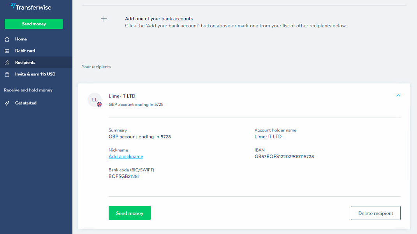Viewport: 417px width, 234px height.
Task: Click Delete recipient button
Action: coord(375,213)
